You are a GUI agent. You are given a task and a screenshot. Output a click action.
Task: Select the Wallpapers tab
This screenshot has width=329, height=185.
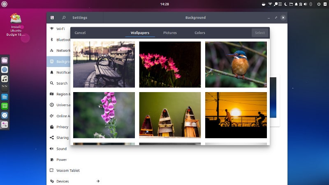140,33
